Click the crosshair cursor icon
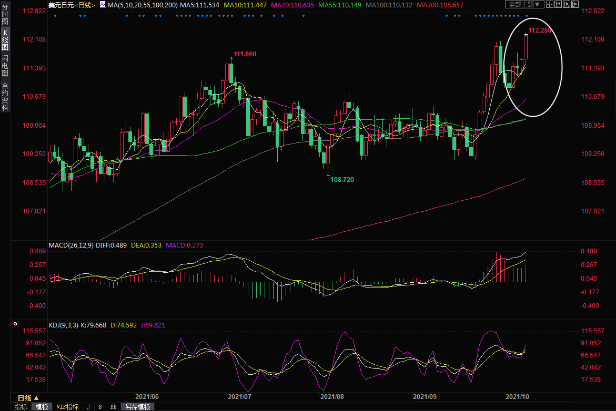The height and width of the screenshot is (411, 616). coord(550,4)
